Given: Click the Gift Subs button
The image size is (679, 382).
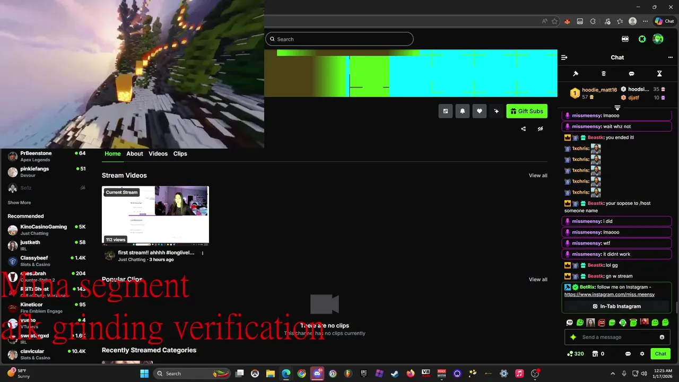Looking at the screenshot, I should (527, 111).
